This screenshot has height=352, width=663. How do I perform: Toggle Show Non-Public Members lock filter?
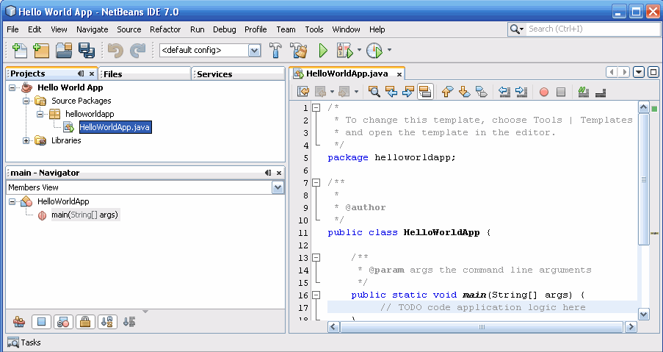click(x=85, y=322)
